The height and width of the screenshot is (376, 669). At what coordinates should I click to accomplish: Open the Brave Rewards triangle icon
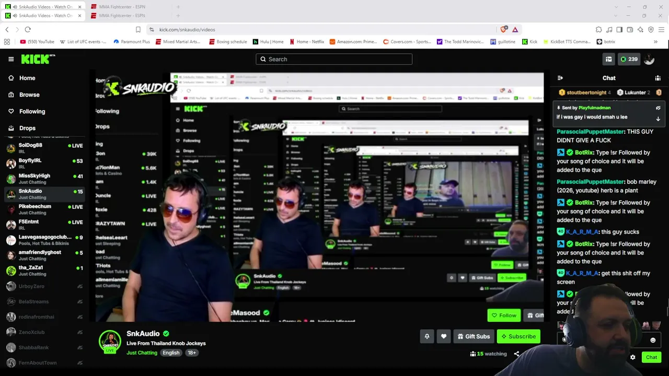pyautogui.click(x=515, y=30)
